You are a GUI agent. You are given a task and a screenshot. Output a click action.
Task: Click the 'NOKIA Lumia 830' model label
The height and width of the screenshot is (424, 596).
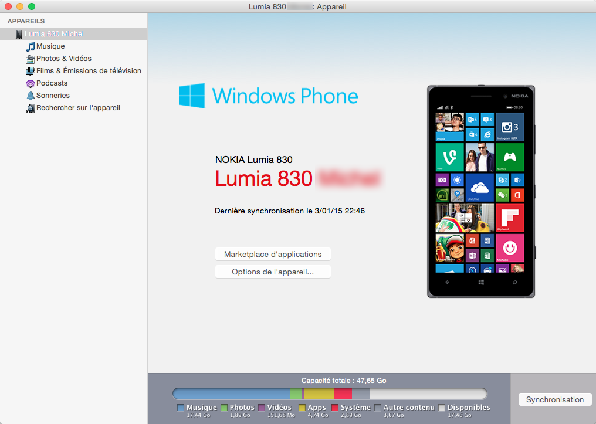254,160
